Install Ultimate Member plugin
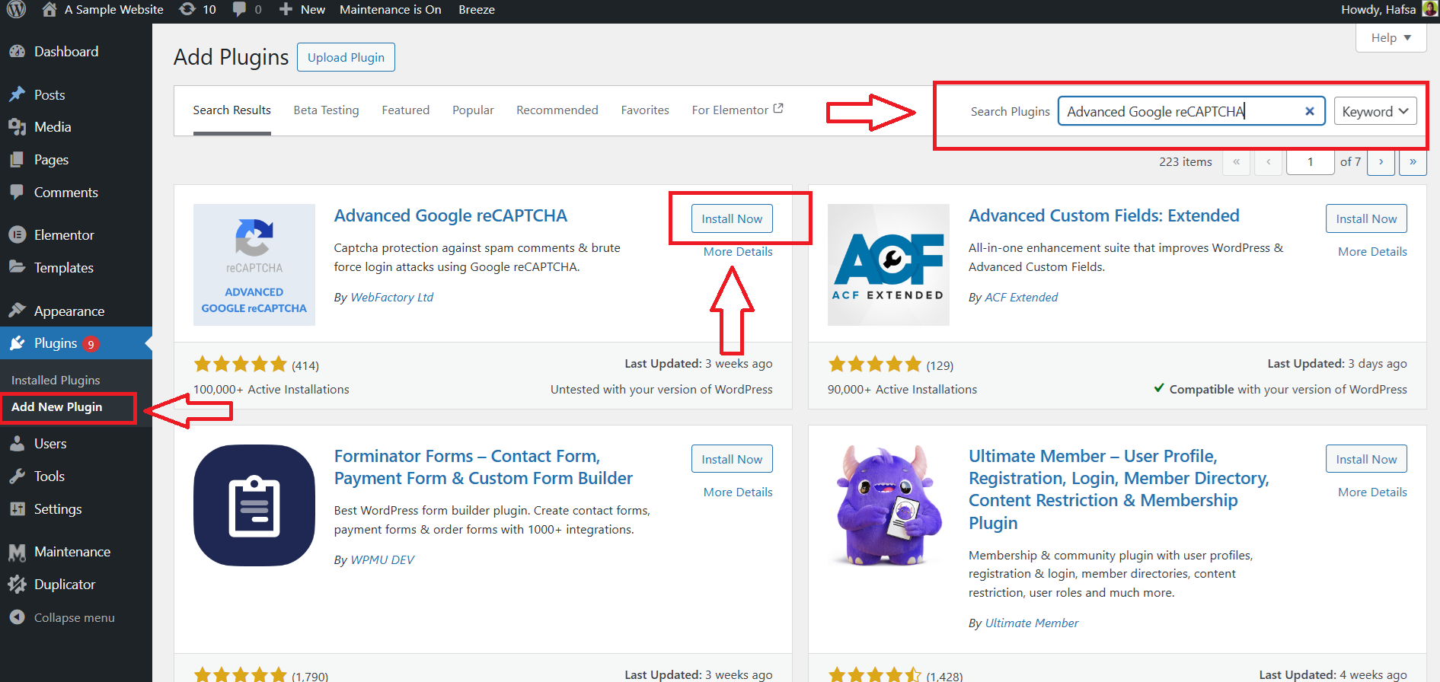 (1366, 459)
